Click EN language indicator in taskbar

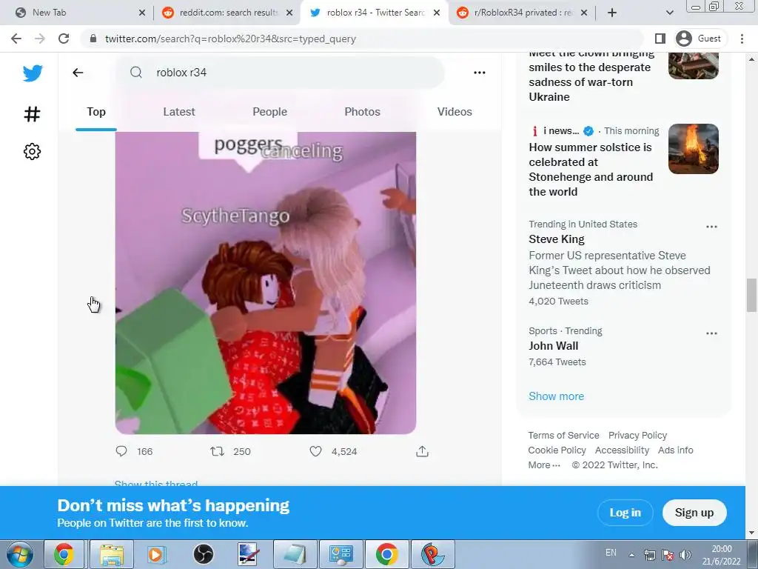611,553
